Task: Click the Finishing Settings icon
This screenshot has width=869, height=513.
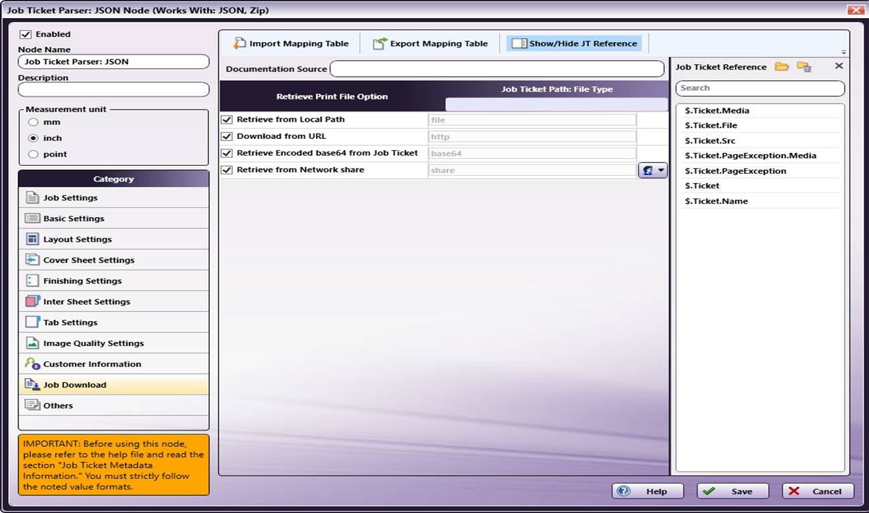Action: pos(32,281)
